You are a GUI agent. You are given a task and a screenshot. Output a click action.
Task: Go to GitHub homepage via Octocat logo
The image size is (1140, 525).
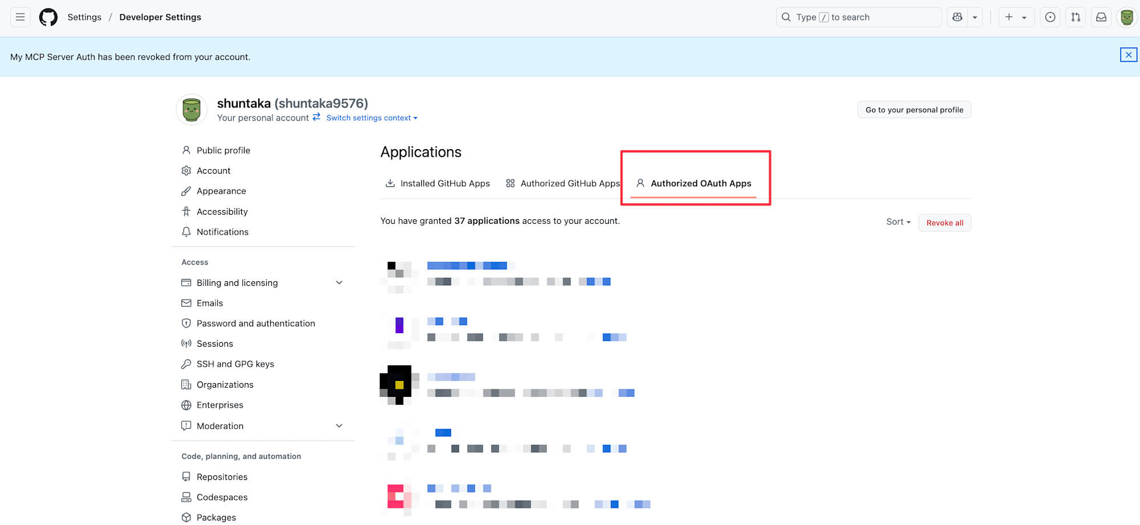pyautogui.click(x=48, y=17)
